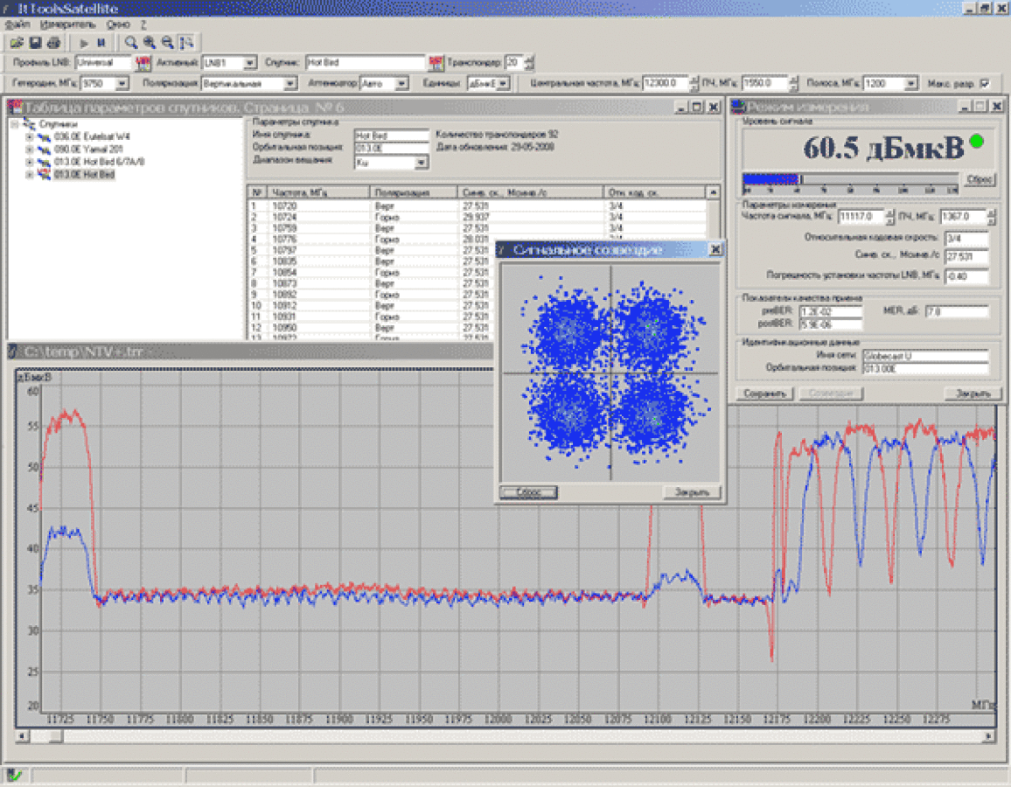The width and height of the screenshot is (1011, 787).
Task: Click the zoom in magnifier icon
Action: [150, 43]
